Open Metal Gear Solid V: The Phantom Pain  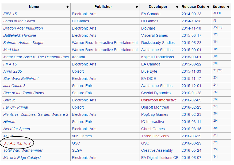(36, 57)
